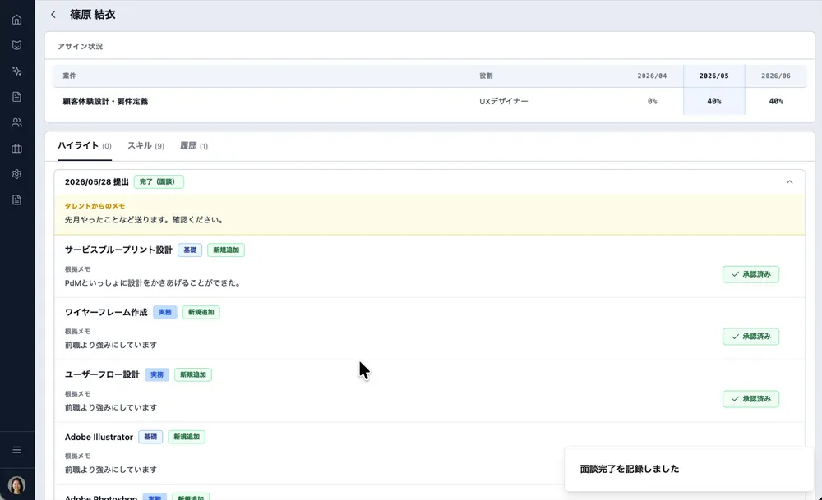The width and height of the screenshot is (822, 500).
Task: Click the PdMといっしょに設計 memo text
Action: coord(153,282)
